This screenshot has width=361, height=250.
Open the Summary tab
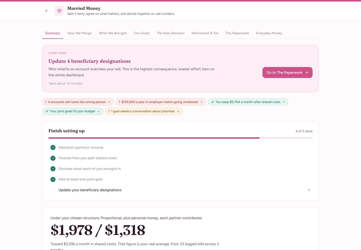click(x=53, y=33)
